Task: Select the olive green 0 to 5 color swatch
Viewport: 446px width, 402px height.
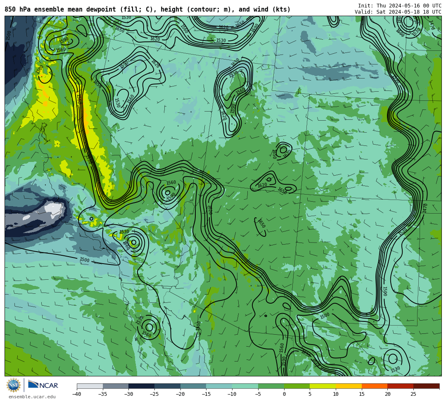Action: 297,386
